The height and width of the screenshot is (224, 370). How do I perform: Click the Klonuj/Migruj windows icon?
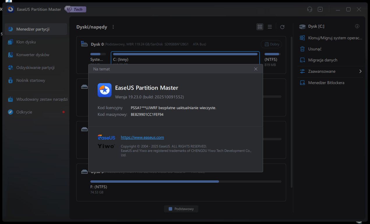[303, 38]
